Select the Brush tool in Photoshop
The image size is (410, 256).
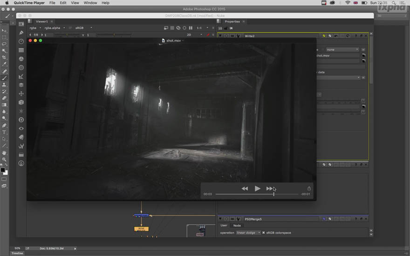tap(4, 78)
